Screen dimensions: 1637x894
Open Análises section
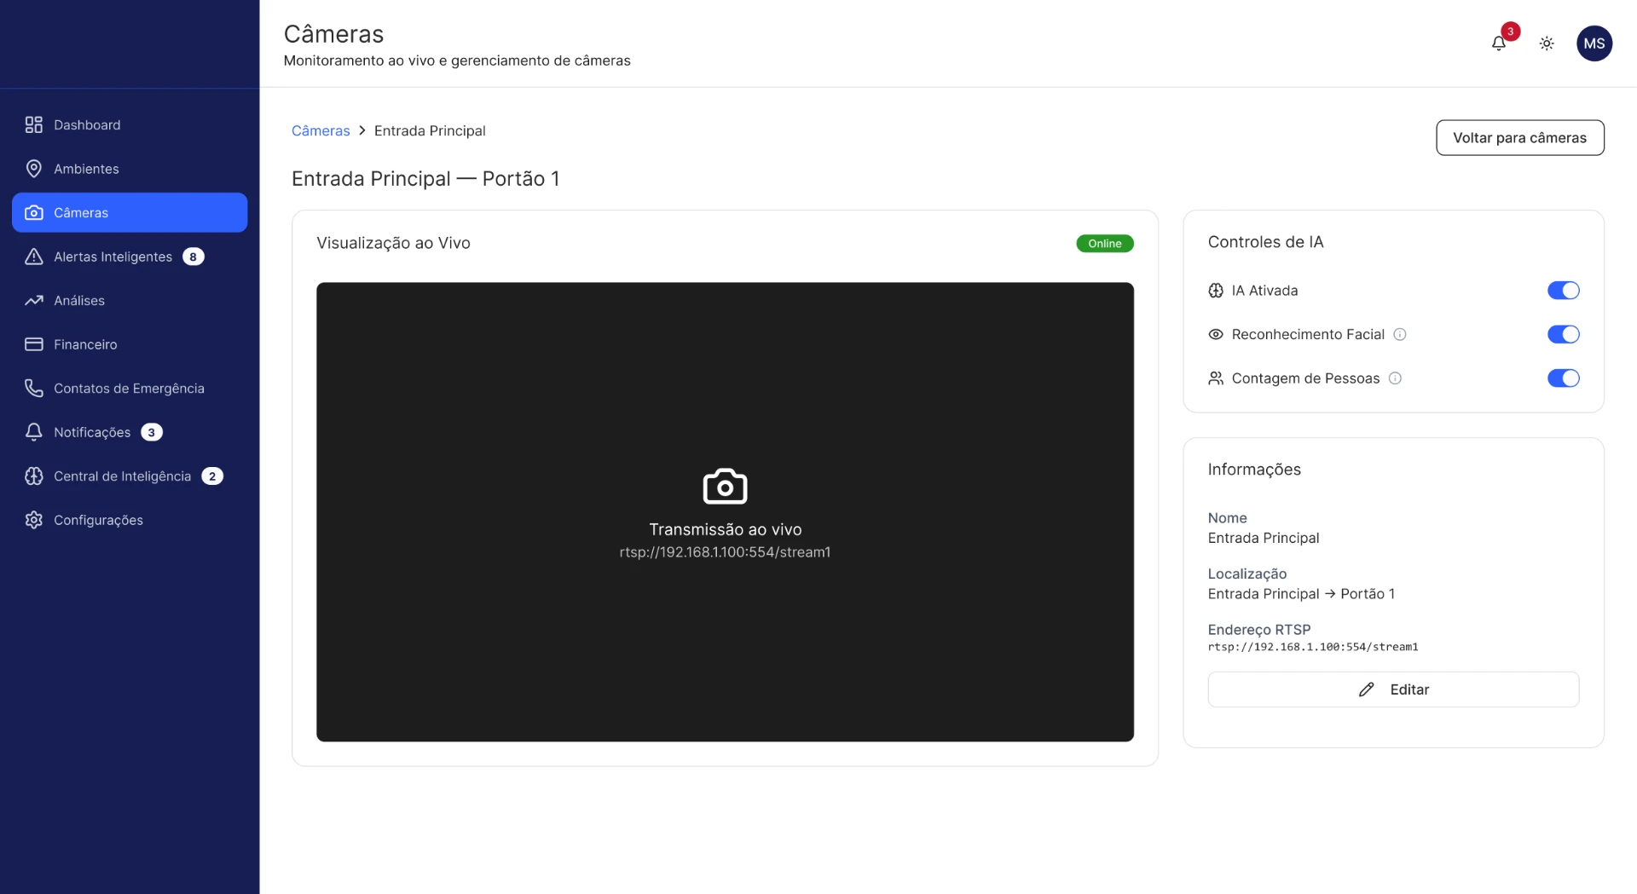[x=130, y=301]
